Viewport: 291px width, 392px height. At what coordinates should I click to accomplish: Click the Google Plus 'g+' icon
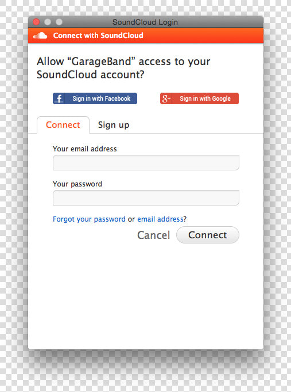pos(166,98)
